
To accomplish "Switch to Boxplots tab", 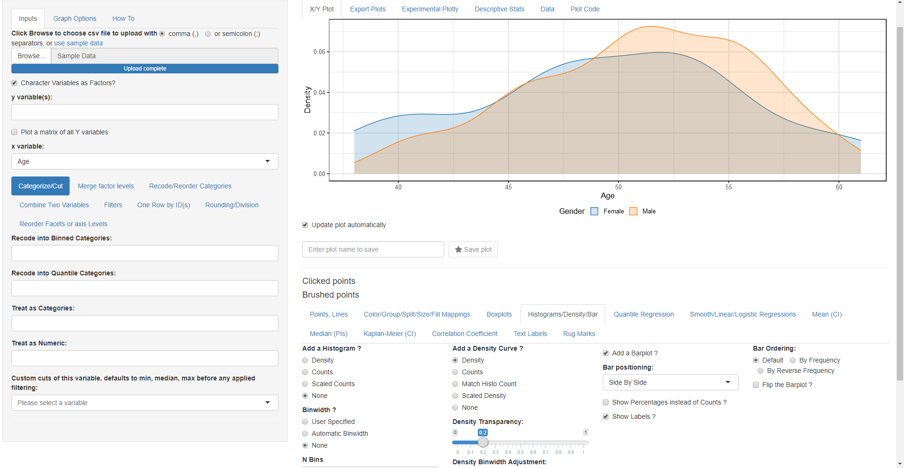I will coord(499,314).
